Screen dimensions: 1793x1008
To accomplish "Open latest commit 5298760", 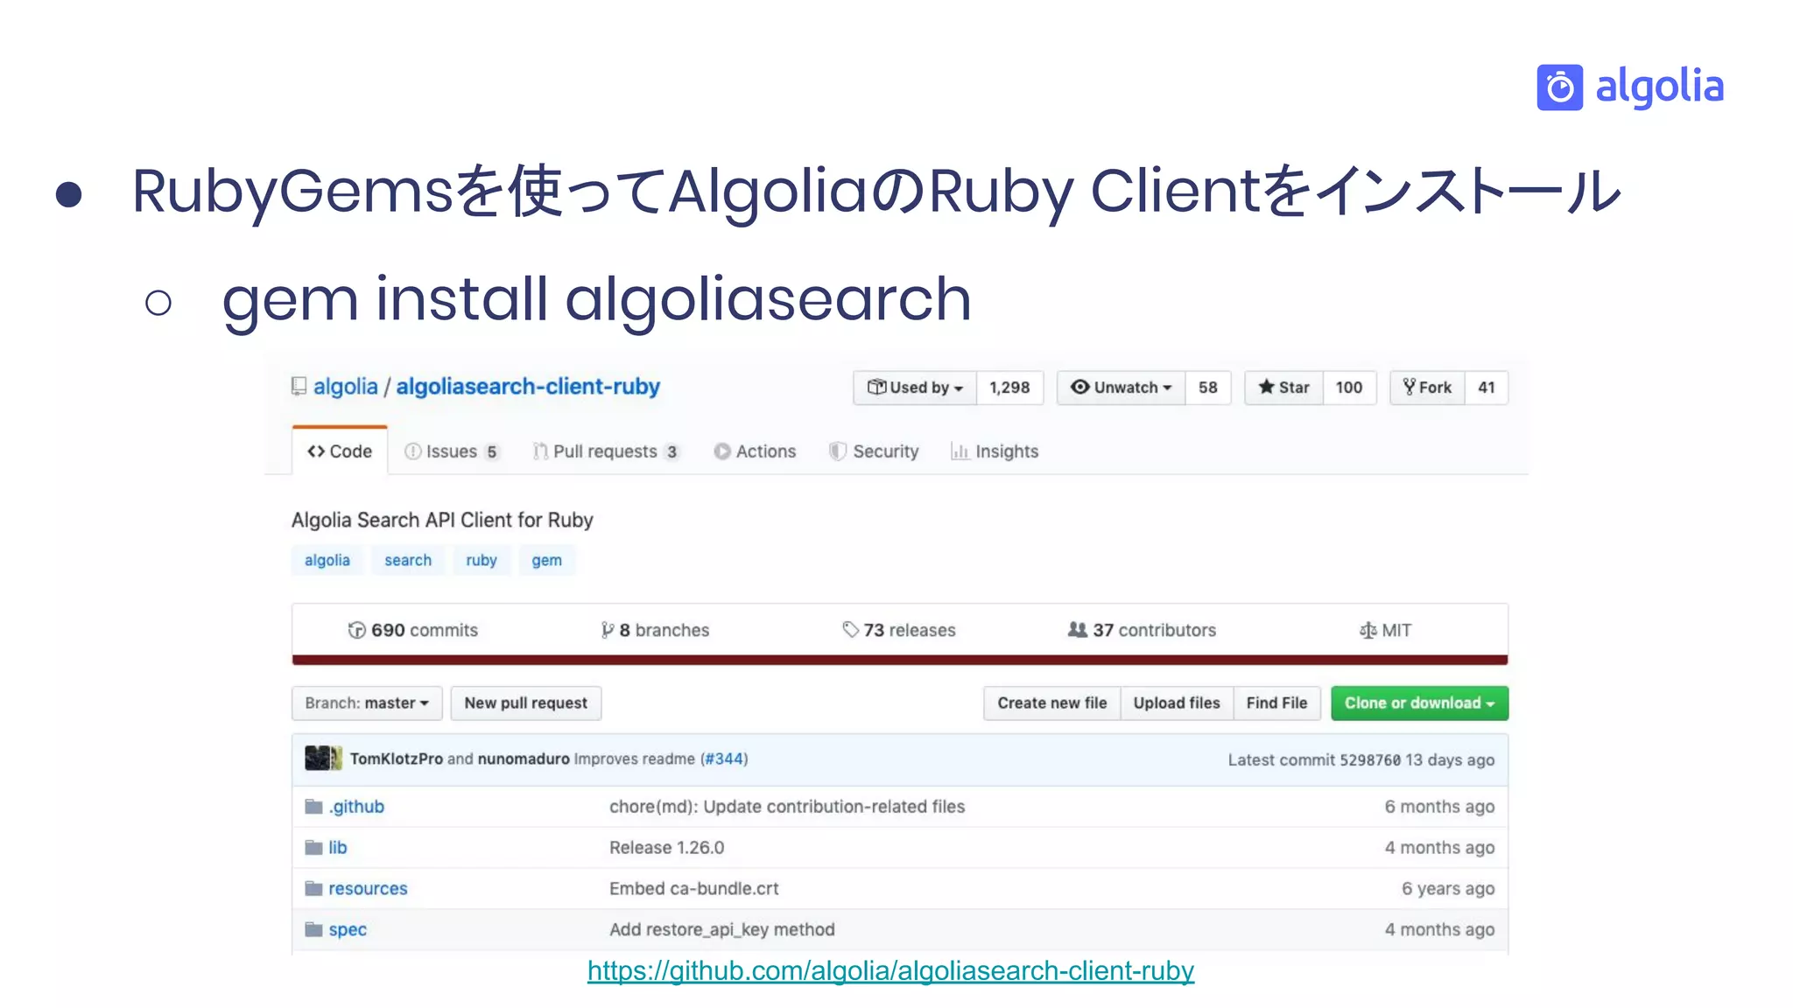I will point(1370,760).
